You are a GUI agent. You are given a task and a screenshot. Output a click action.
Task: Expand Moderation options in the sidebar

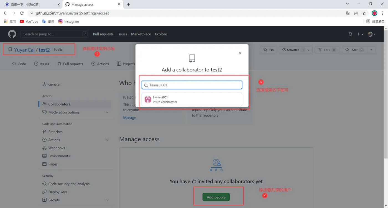click(107, 112)
